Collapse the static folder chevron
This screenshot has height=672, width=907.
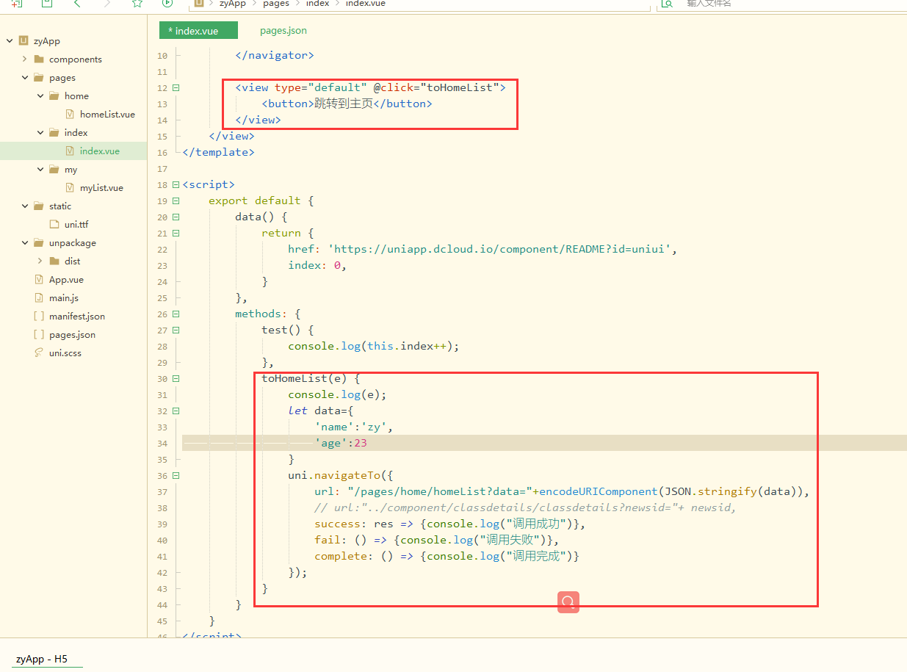coord(25,206)
